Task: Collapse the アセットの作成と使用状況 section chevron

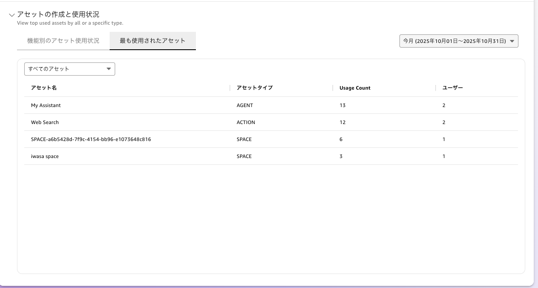Action: tap(11, 15)
